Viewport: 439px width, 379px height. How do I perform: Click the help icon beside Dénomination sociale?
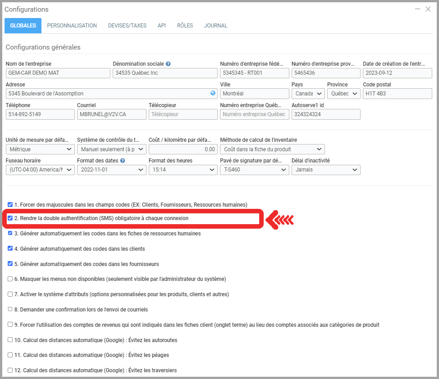[168, 64]
